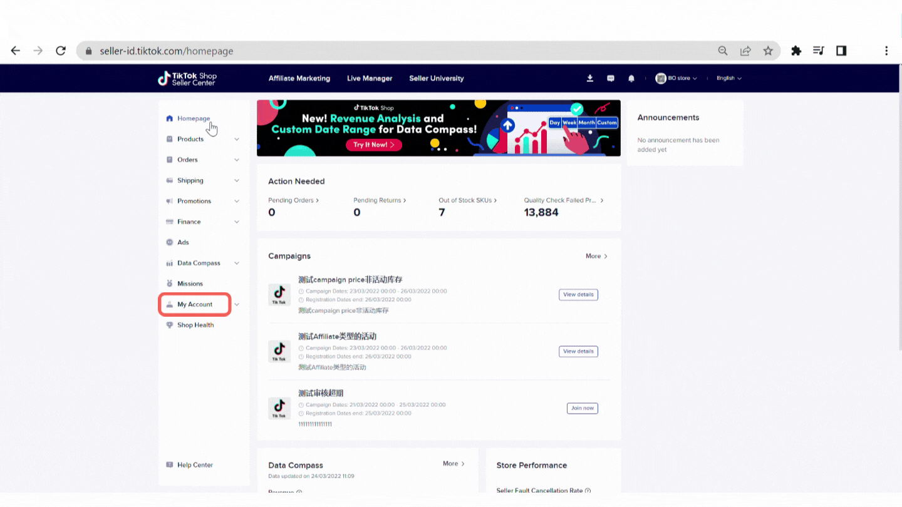Bookmark this page with the star icon

click(768, 51)
